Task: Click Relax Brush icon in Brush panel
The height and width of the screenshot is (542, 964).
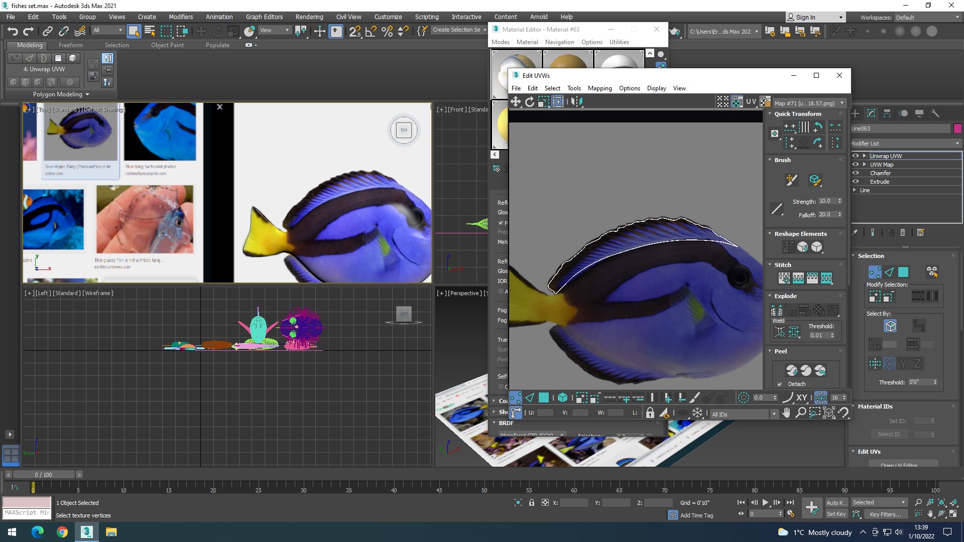Action: click(814, 180)
